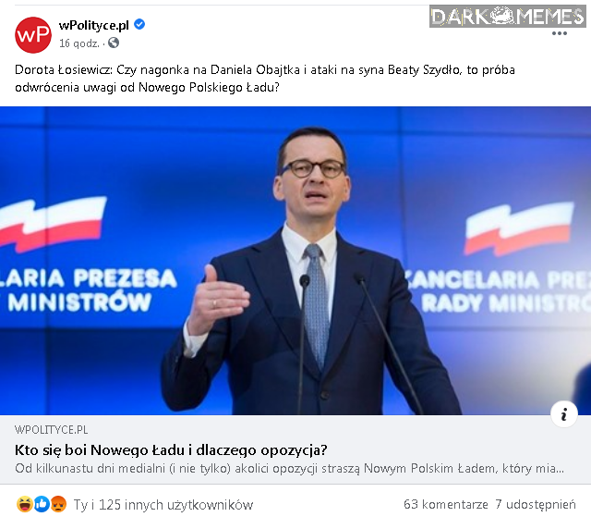Screen dimensions: 591x529
Task: Open the wPolityce.pl page name link
Action: click(94, 25)
